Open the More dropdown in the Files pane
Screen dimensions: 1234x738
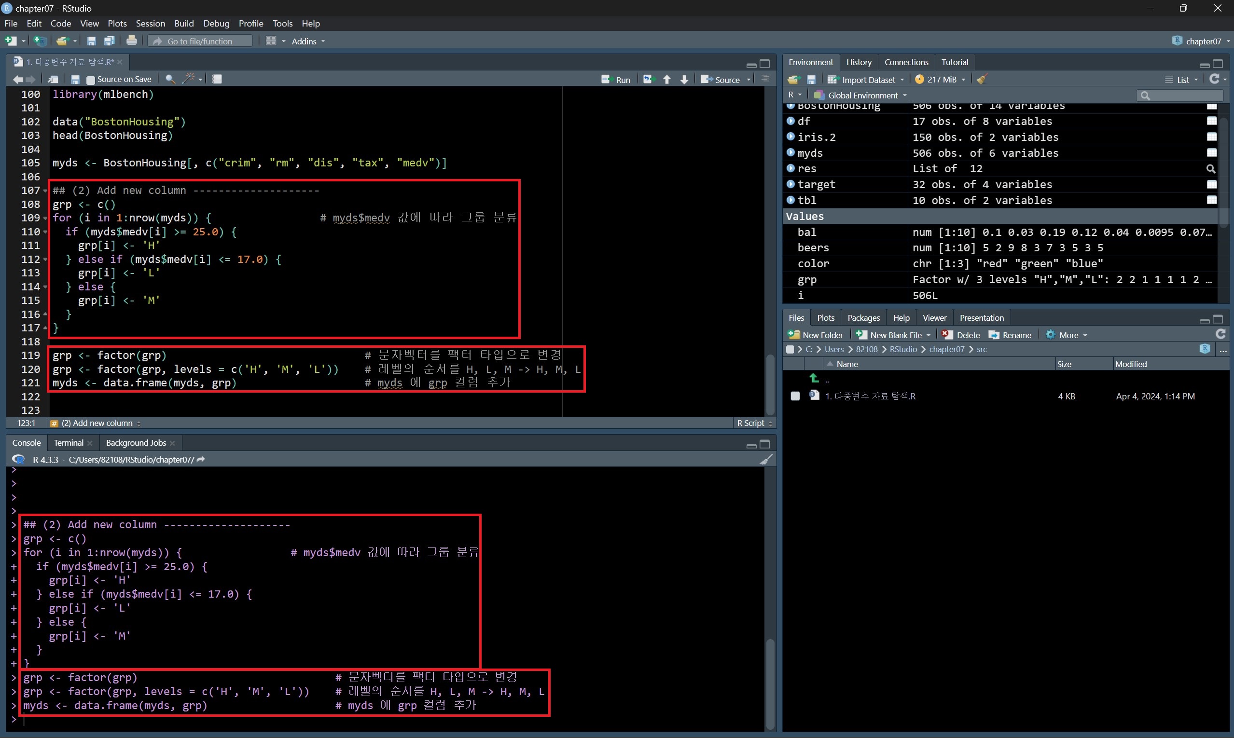tap(1067, 335)
